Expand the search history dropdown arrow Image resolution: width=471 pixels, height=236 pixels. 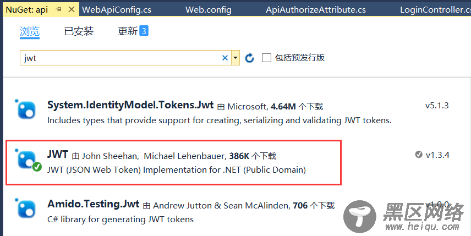point(235,58)
